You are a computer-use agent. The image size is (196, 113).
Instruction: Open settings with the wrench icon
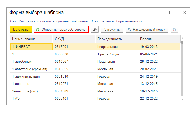pos(95,30)
